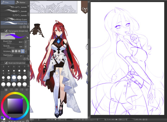The width and height of the screenshot is (167, 122).
Task: Choose brush size 10 preset
Action: (x=9, y=72)
